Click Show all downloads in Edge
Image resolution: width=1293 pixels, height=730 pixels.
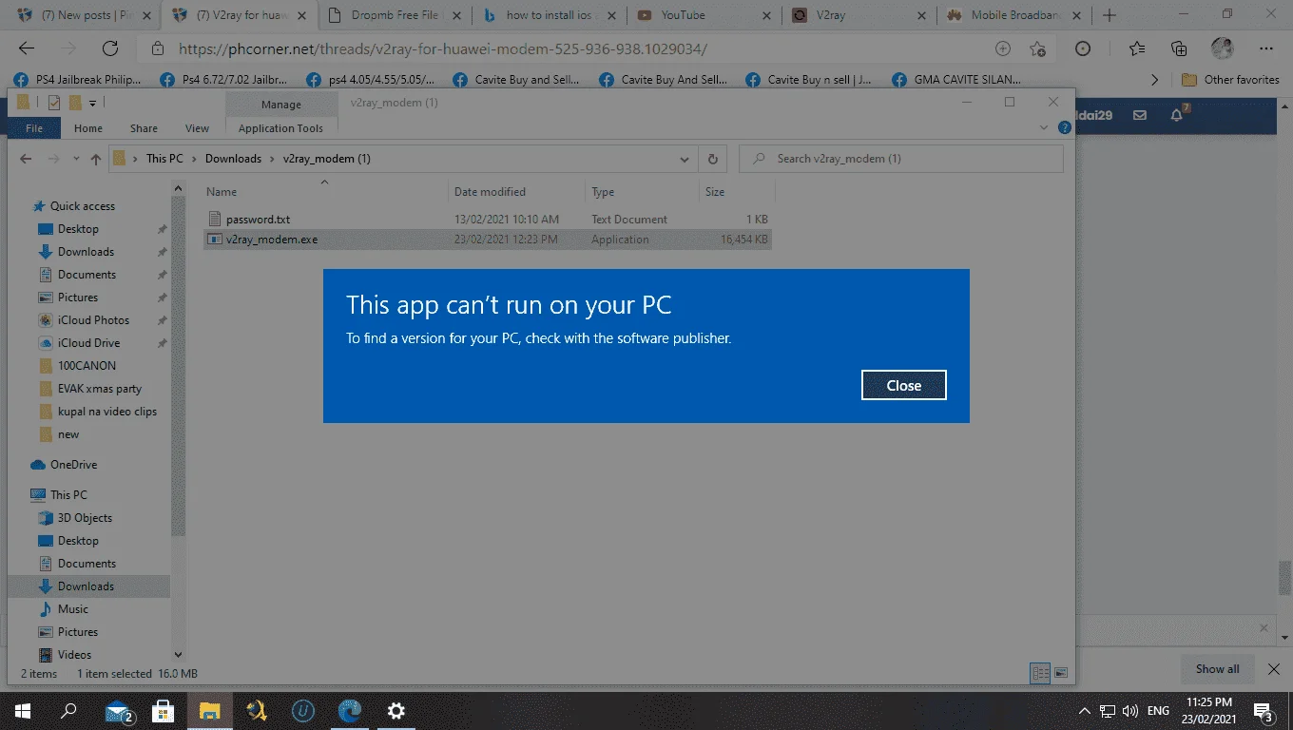coord(1217,669)
